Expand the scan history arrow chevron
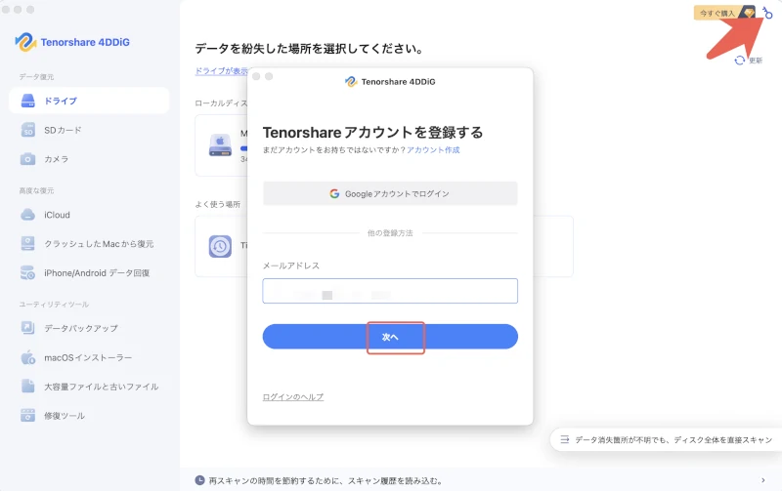 [x=763, y=480]
